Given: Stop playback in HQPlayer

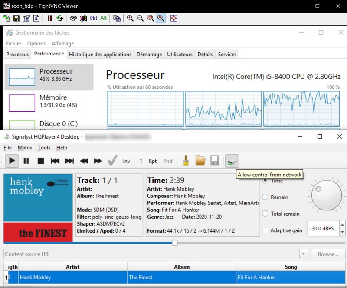Looking at the screenshot, I should click(x=41, y=161).
